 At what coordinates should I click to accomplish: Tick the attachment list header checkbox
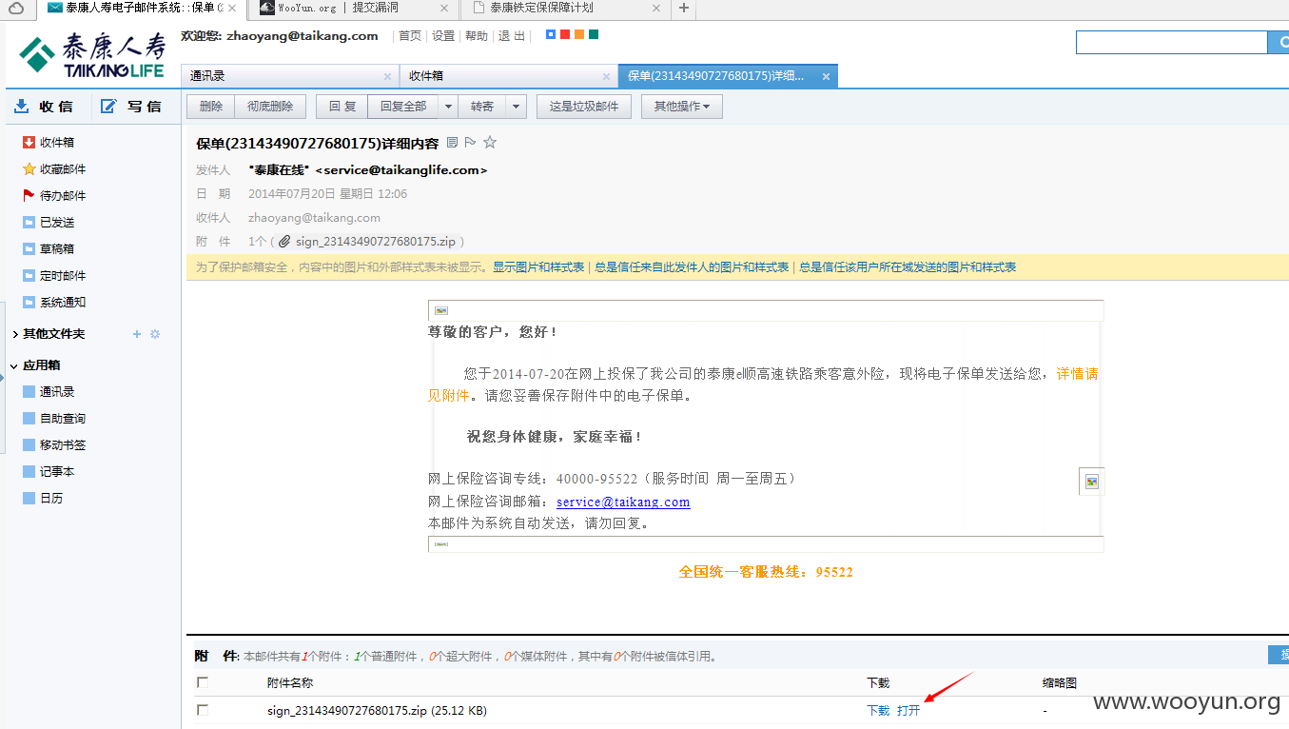[x=202, y=682]
